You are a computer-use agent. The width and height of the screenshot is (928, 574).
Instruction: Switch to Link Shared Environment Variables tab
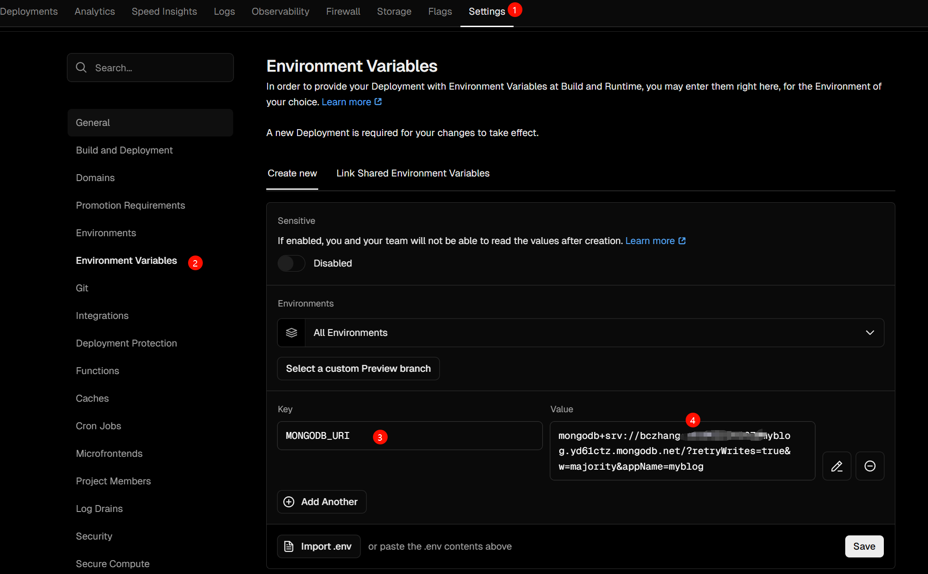pos(412,173)
